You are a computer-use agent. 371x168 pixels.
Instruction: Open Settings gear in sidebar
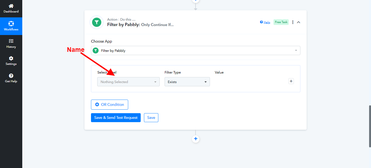tap(11, 58)
